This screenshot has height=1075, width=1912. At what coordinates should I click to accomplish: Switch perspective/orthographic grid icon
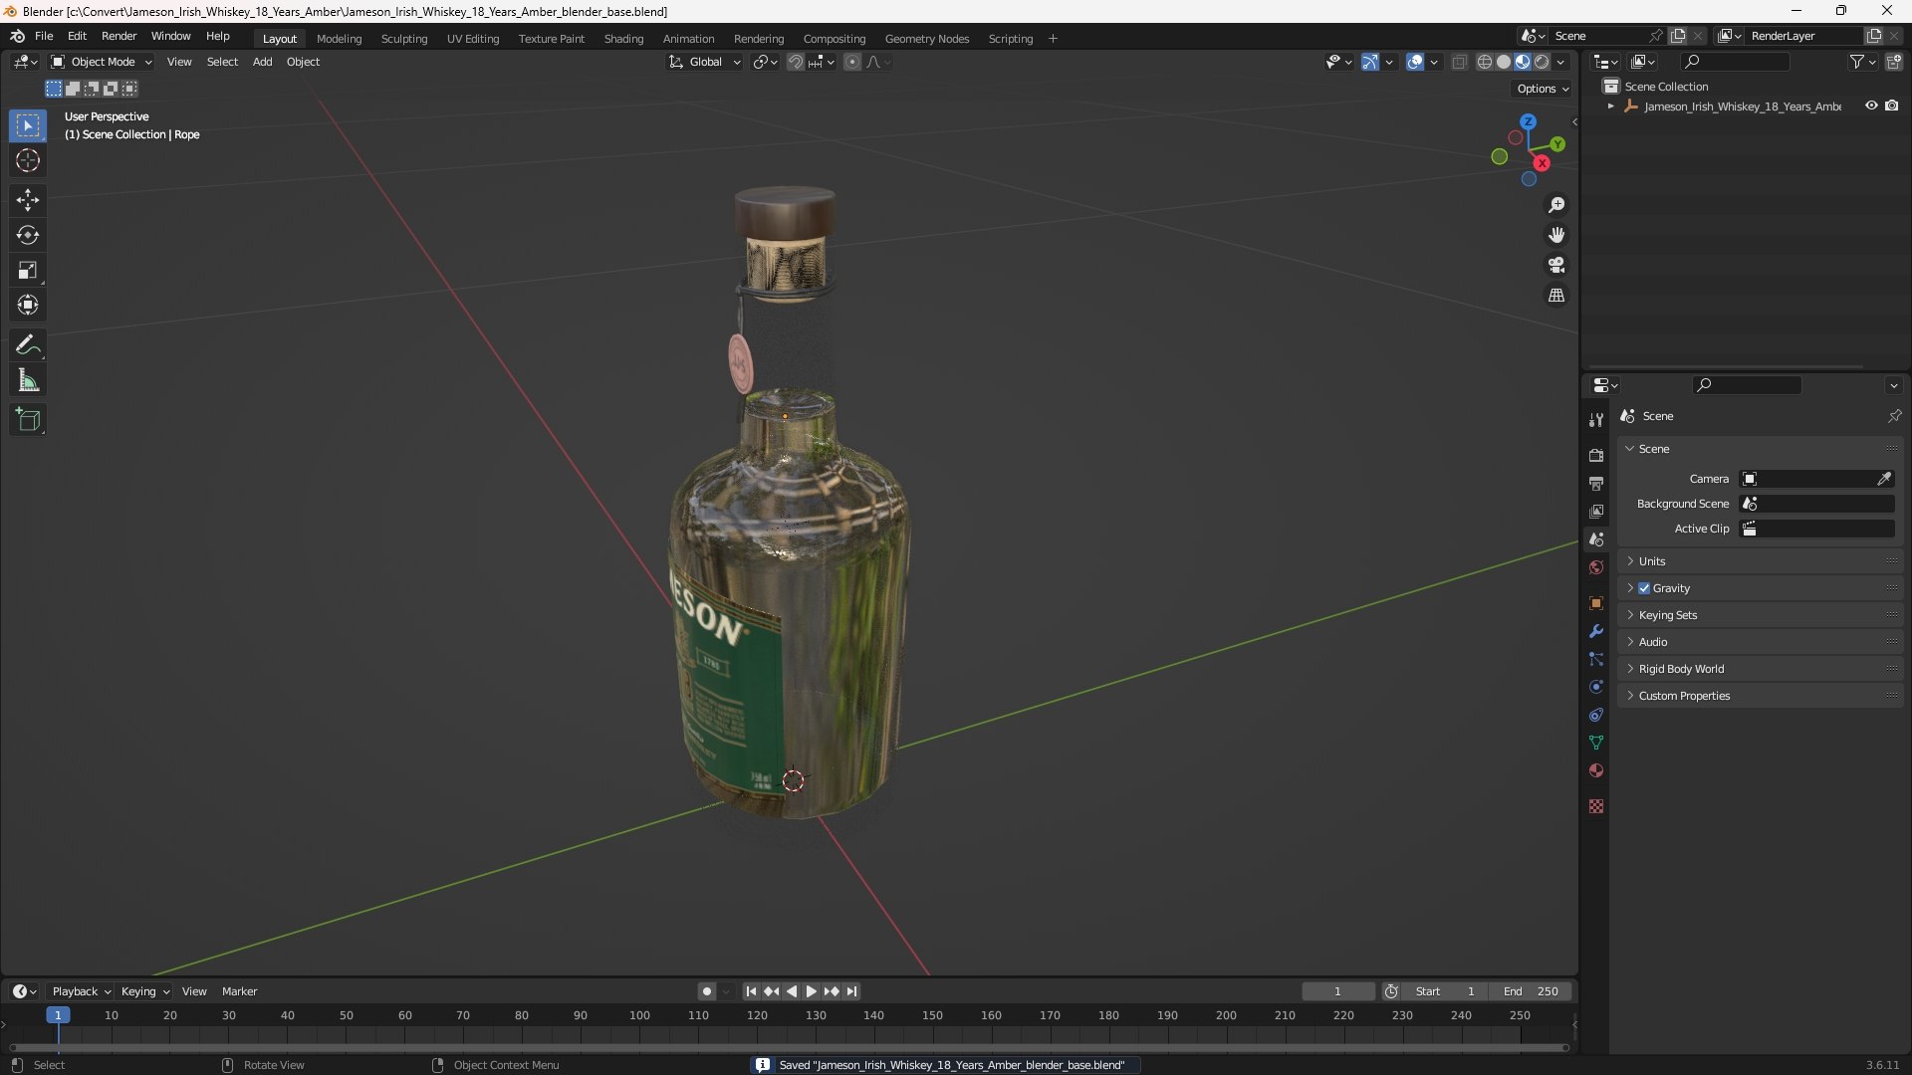(x=1556, y=296)
